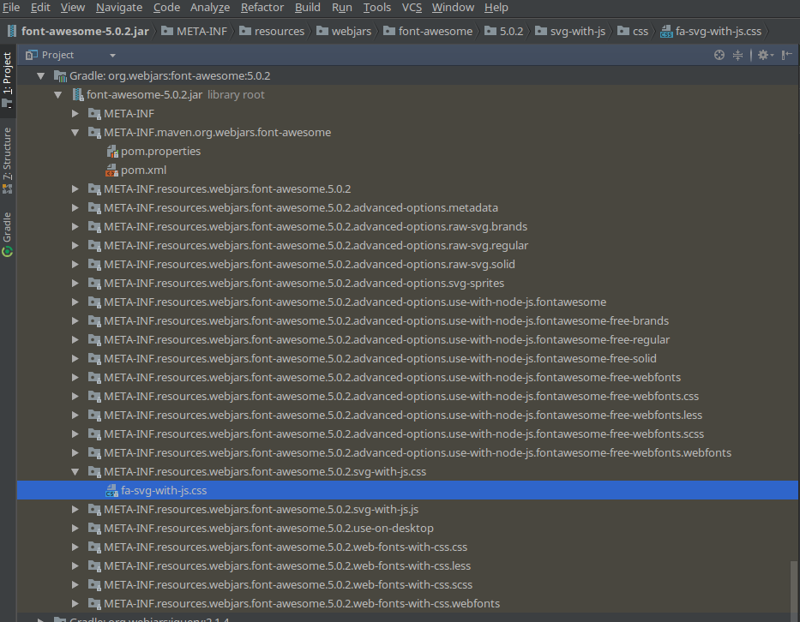Click the Collapse All icon in Project panel
Screen dimensions: 800x622
coord(737,55)
